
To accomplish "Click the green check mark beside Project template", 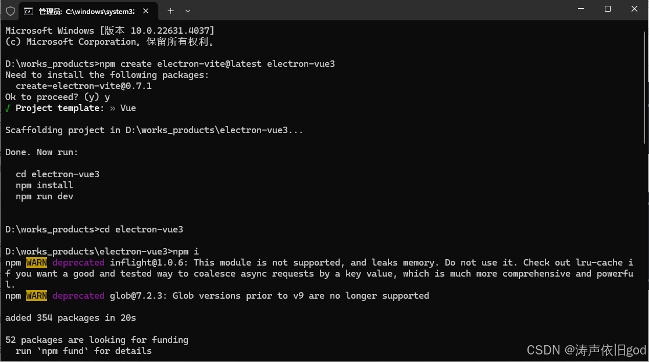I will click(x=8, y=109).
